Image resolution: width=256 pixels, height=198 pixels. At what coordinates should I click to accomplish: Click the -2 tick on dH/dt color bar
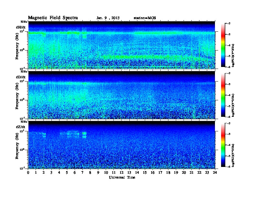pos(229,24)
